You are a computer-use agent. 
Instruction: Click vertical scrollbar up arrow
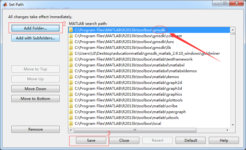233,30
